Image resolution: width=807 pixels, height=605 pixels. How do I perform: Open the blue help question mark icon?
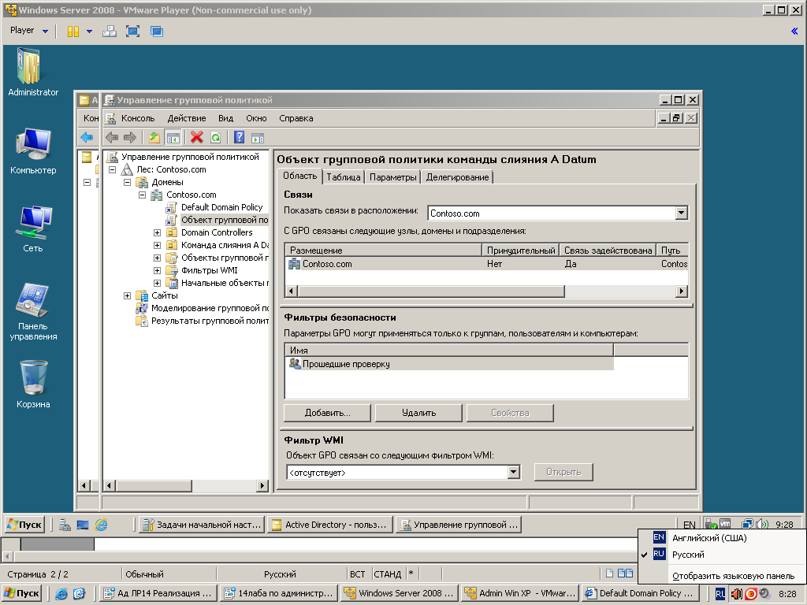(239, 137)
